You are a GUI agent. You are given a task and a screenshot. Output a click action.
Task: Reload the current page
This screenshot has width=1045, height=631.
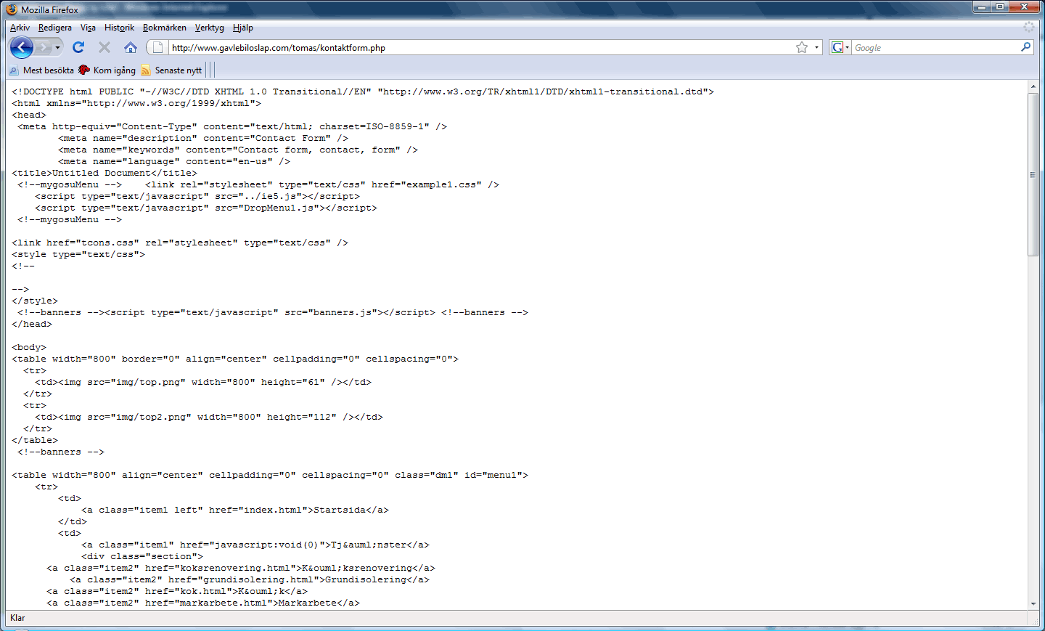coord(78,47)
